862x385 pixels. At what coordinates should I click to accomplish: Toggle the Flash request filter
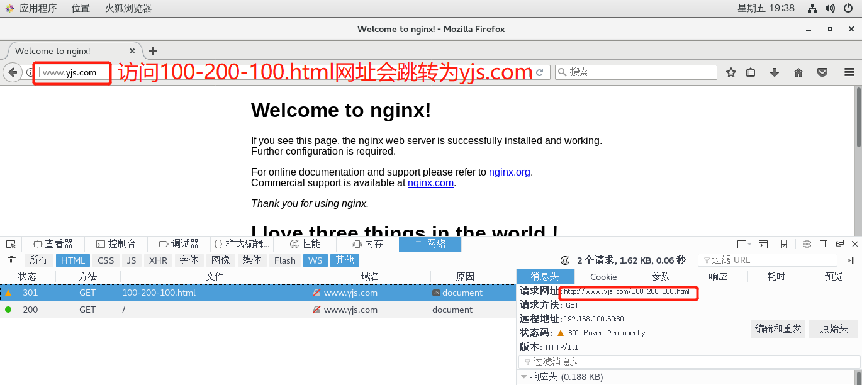click(x=285, y=260)
